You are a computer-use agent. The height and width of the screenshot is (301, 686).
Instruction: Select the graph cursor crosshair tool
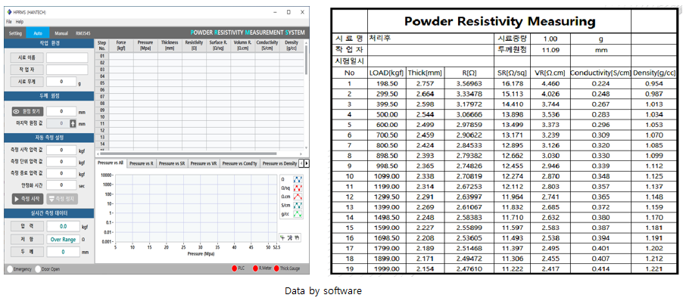click(283, 237)
